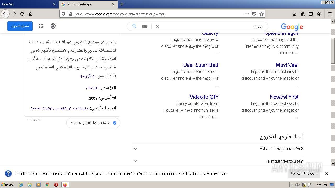
Task: Click the blue Arabic sign-in button
Action: pyautogui.click(x=20, y=26)
